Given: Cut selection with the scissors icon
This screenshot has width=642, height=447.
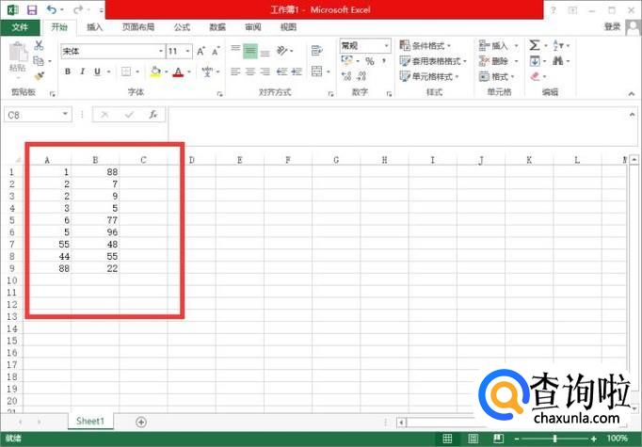Looking at the screenshot, I should point(39,45).
